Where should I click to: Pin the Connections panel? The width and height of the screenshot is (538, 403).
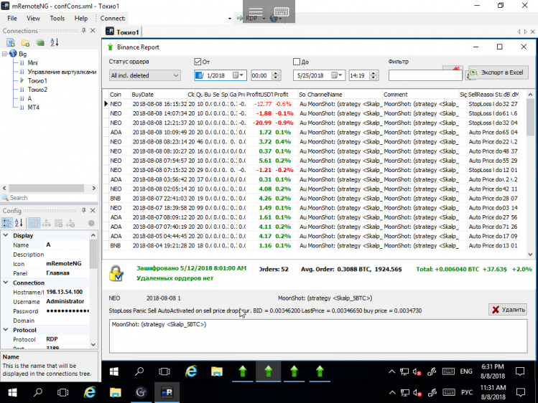click(84, 30)
